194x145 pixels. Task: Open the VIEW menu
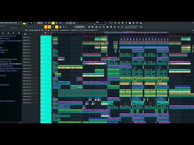[x=2, y=23]
